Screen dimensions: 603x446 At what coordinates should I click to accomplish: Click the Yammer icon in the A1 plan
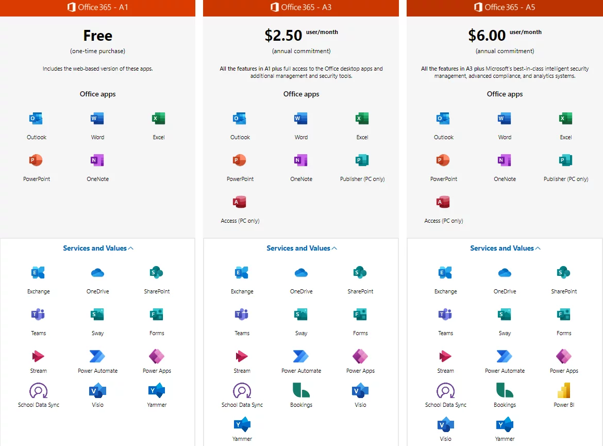[156, 390]
